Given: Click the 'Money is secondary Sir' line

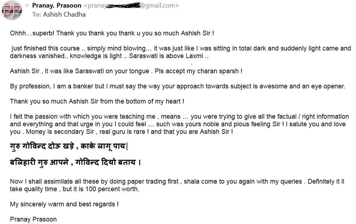Looking at the screenshot, I should coord(121,132).
